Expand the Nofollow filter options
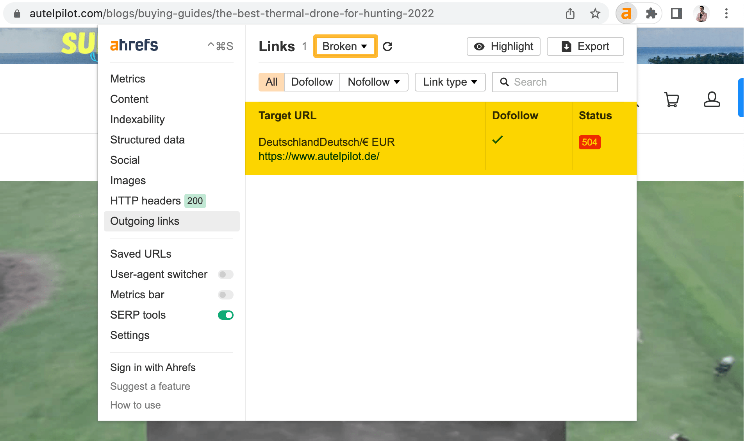This screenshot has width=746, height=441. 373,82
